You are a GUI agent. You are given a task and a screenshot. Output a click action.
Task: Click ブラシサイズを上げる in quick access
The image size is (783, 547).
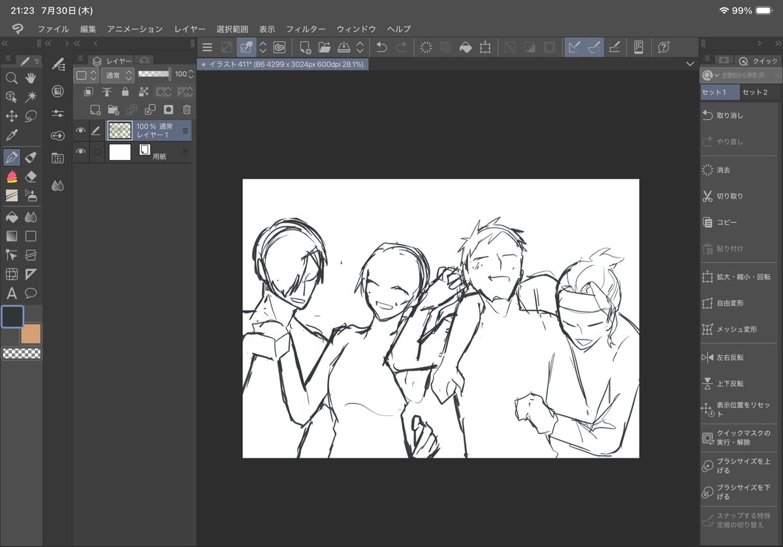pos(739,465)
